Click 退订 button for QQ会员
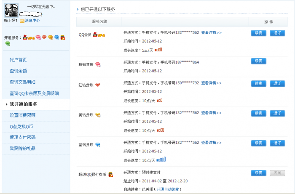Viewport: 295px width, 194px height. coord(277,33)
